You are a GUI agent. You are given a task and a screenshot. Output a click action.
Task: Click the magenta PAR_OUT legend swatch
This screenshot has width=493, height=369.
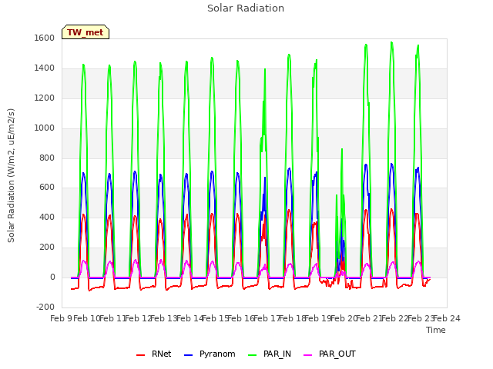pyautogui.click(x=308, y=355)
